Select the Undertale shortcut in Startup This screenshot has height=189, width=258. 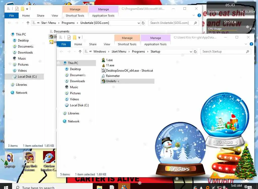pos(127,81)
